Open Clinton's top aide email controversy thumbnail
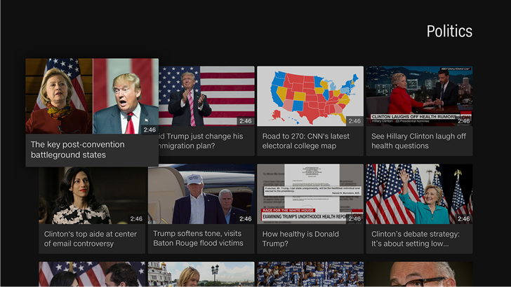Screen dimensions: 511x287 pyautogui.click(x=92, y=194)
